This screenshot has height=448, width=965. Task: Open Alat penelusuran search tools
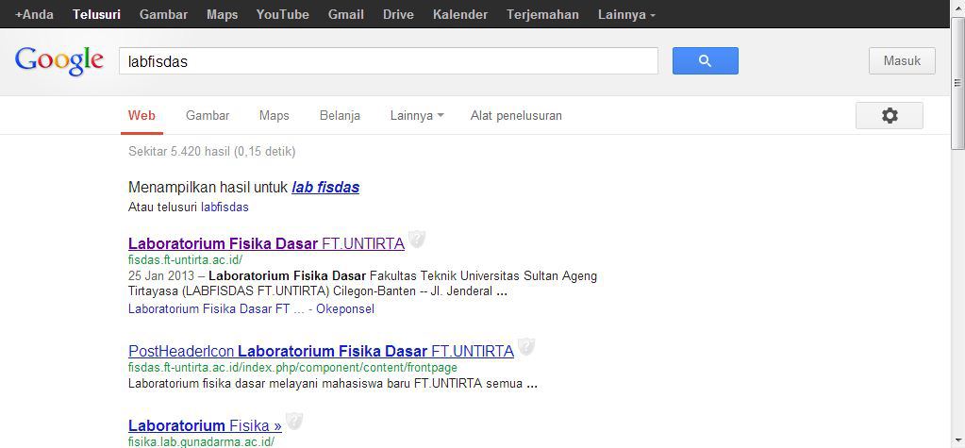(x=516, y=116)
